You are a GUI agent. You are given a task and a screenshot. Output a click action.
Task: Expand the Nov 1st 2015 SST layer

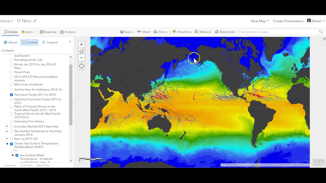(x=7, y=139)
